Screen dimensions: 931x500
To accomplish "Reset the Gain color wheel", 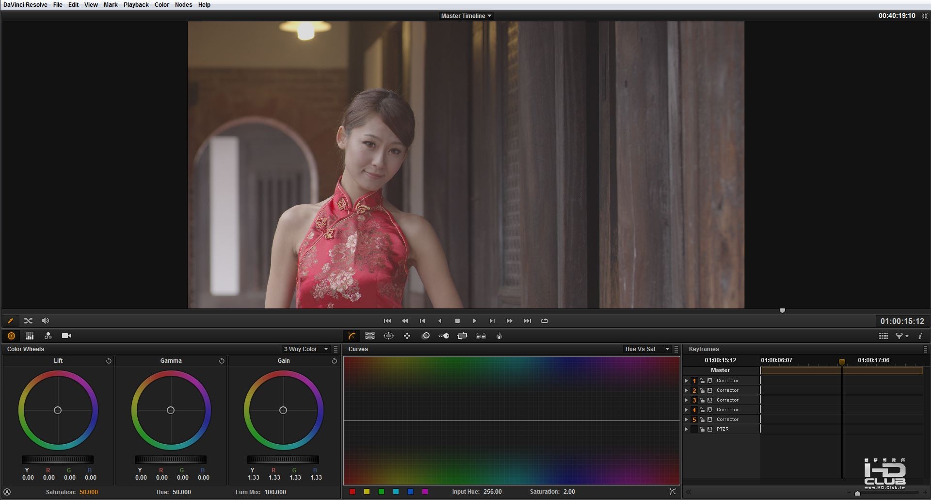I will point(334,361).
